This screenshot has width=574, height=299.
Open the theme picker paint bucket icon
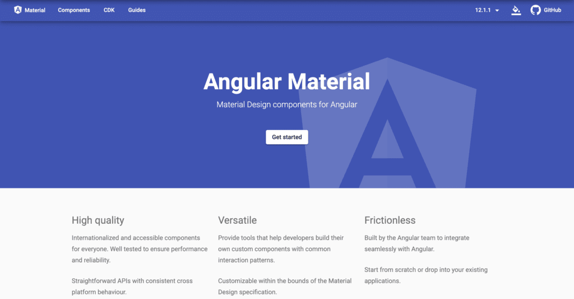516,10
